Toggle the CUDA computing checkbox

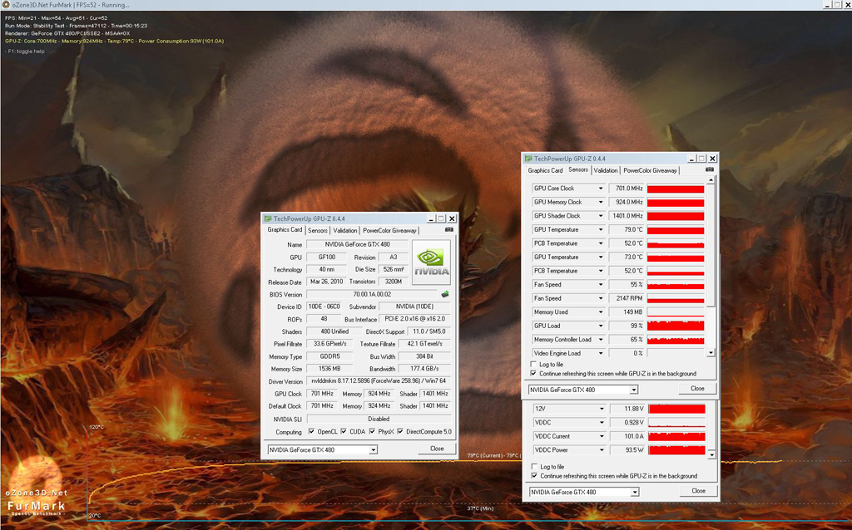coord(343,432)
